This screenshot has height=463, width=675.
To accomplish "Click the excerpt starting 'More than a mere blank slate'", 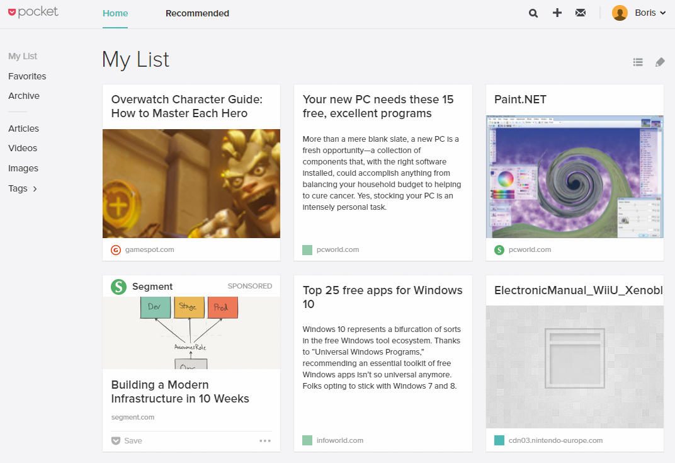I will pos(382,173).
